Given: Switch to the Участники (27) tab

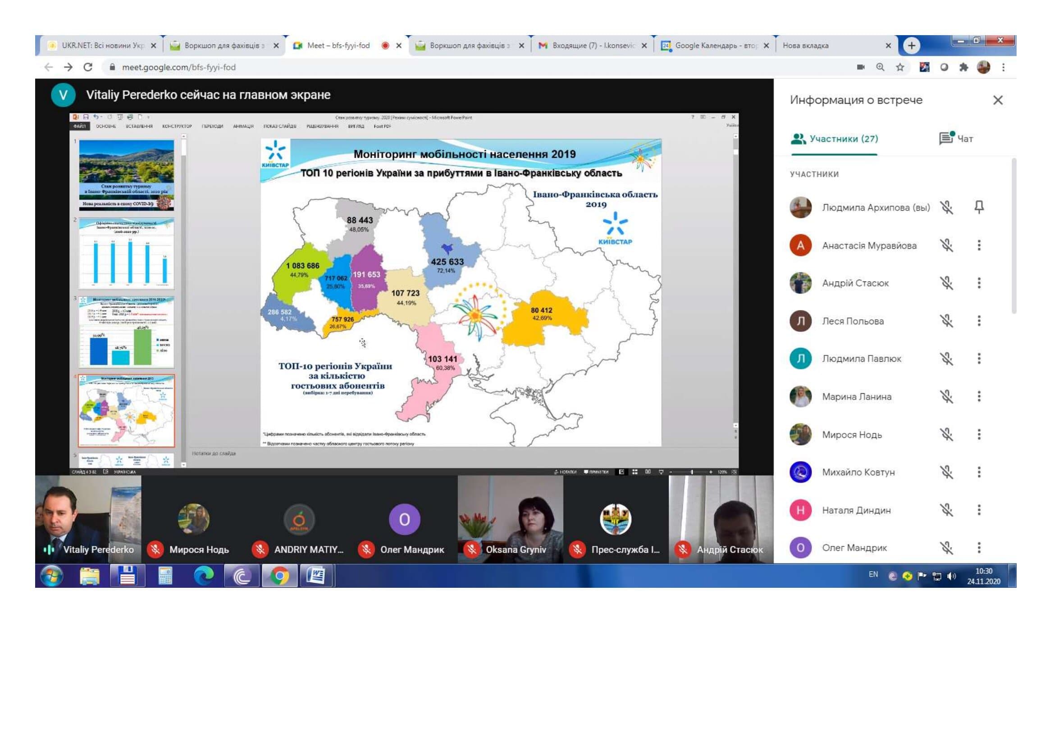Looking at the screenshot, I should [x=834, y=139].
